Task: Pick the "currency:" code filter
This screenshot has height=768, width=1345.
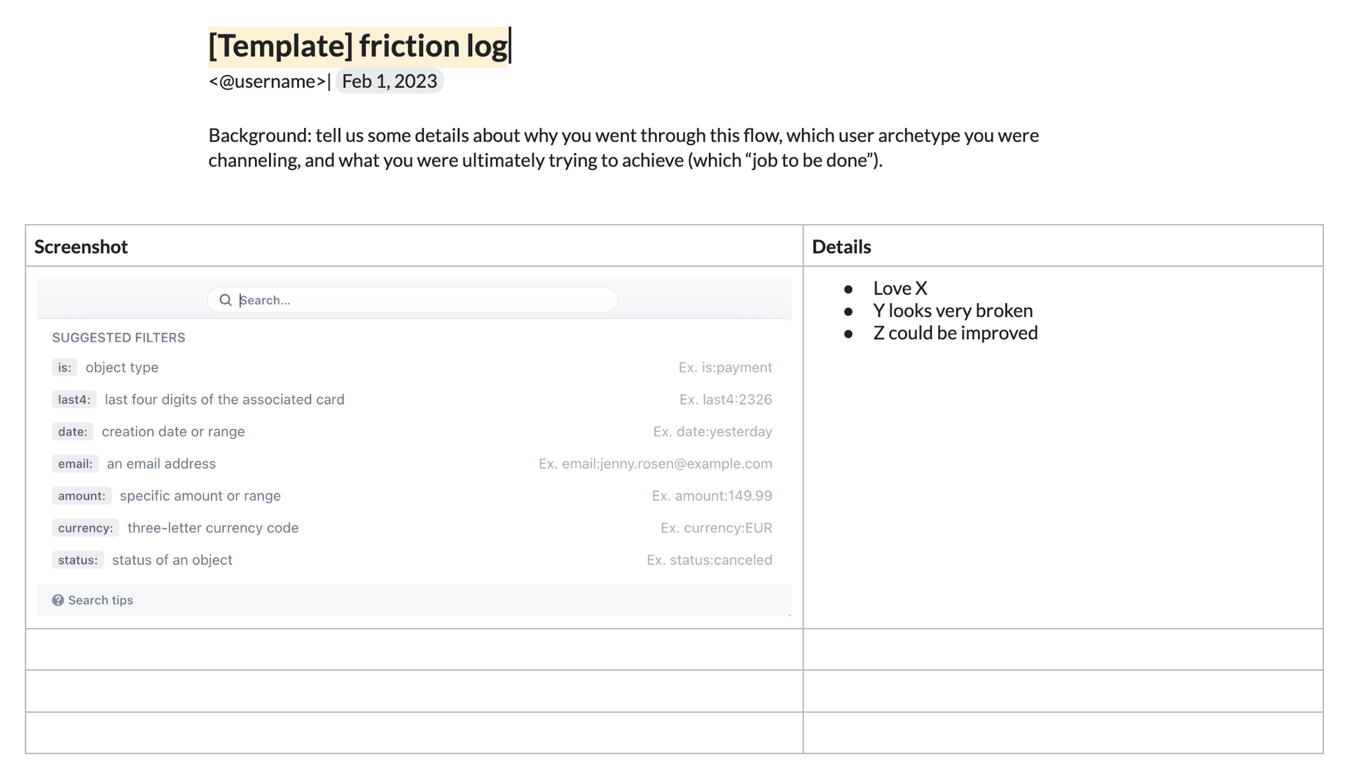Action: click(85, 529)
